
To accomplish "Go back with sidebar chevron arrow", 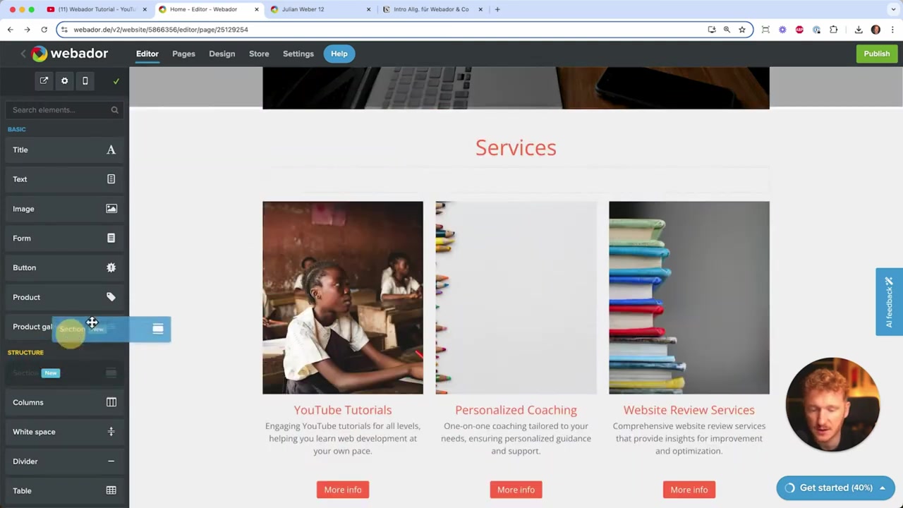I will pyautogui.click(x=23, y=54).
